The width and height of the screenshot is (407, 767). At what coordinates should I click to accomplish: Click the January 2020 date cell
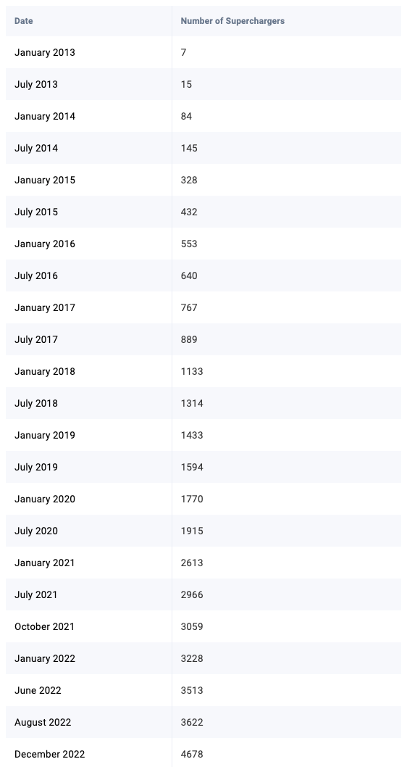(45, 499)
